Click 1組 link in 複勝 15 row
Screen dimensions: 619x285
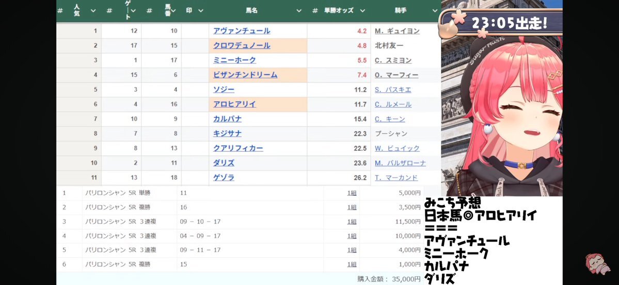(352, 264)
